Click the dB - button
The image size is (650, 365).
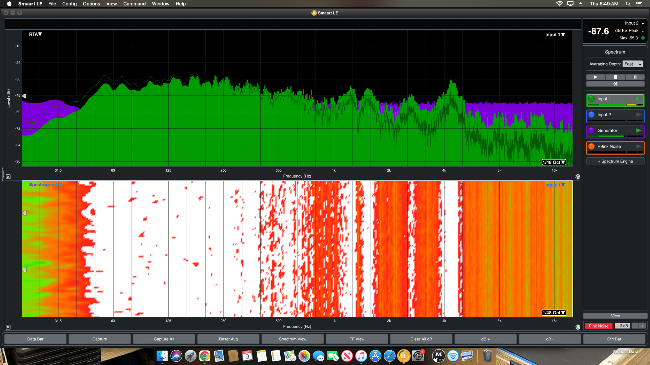pyautogui.click(x=550, y=339)
